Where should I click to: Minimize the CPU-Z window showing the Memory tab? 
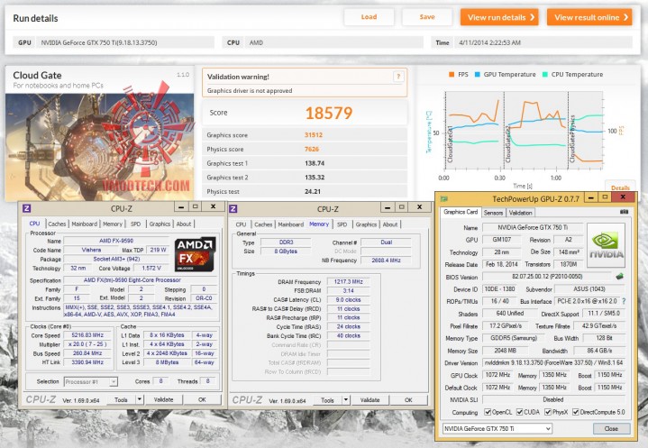pos(388,207)
